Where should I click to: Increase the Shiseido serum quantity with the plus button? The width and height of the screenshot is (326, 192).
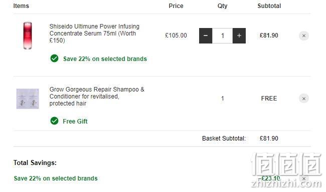pyautogui.click(x=239, y=35)
